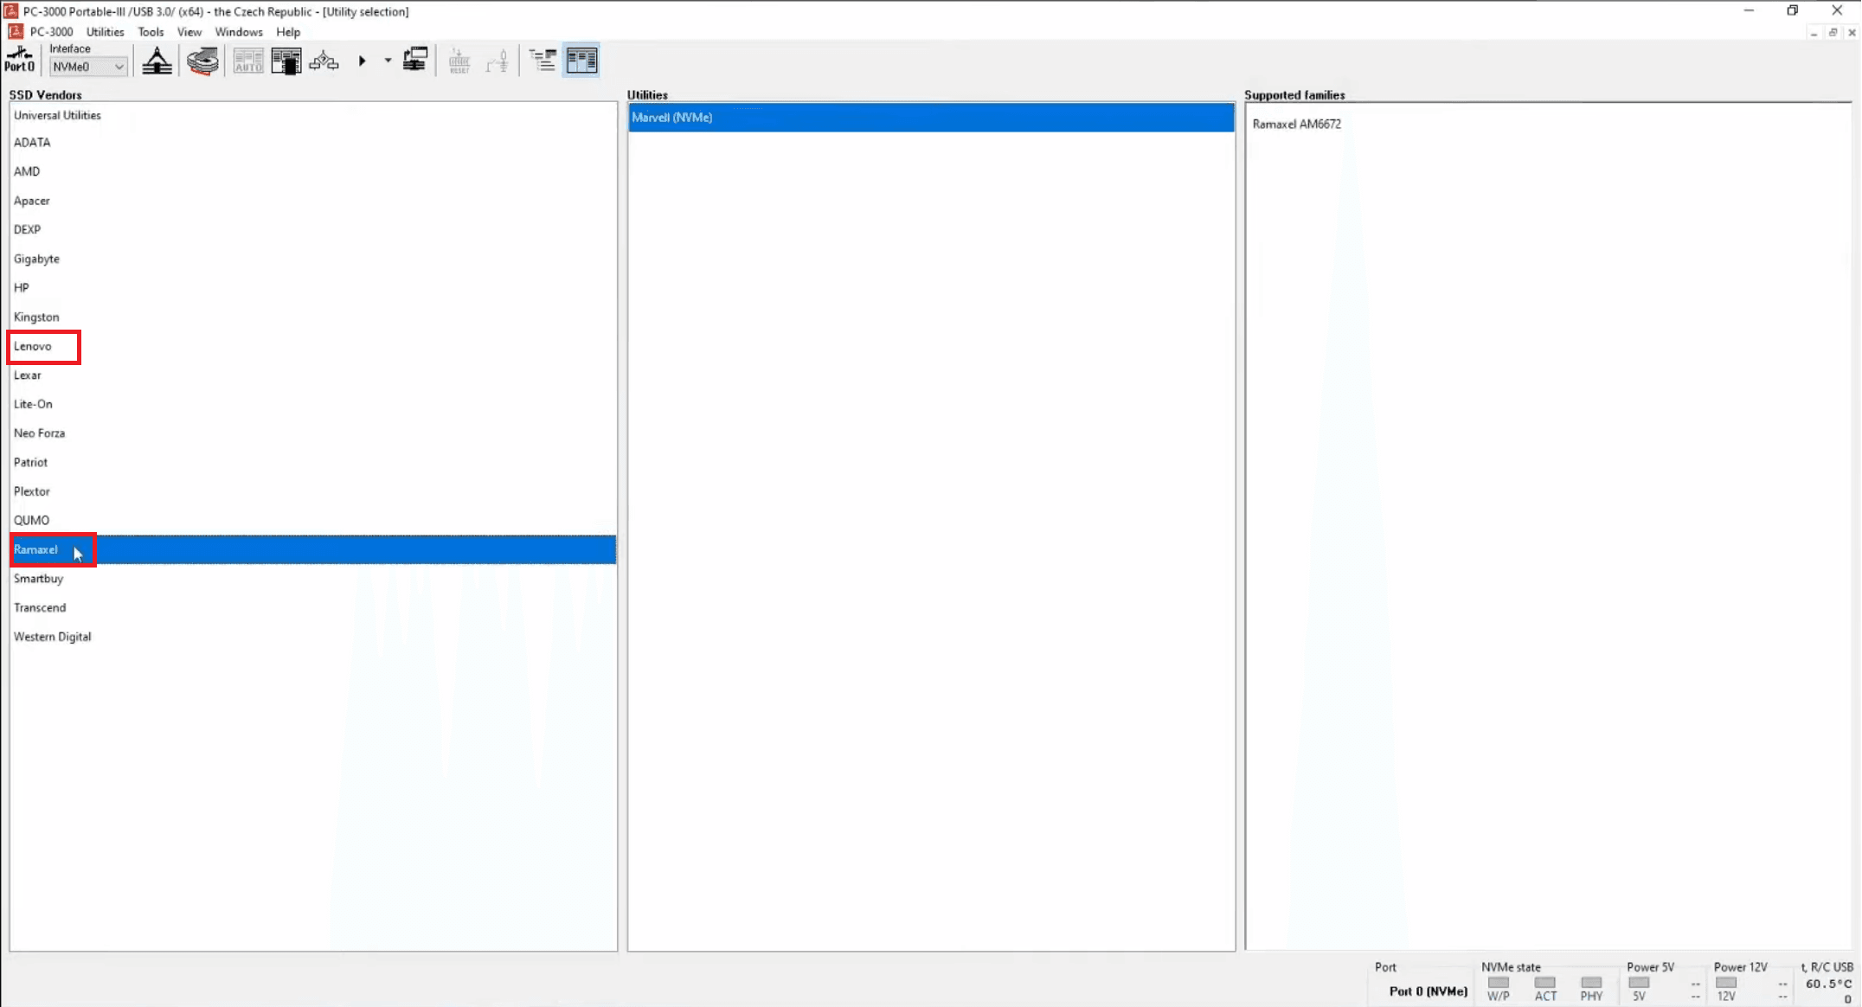1862x1007 pixels.
Task: Click the task export window icon
Action: pos(415,60)
